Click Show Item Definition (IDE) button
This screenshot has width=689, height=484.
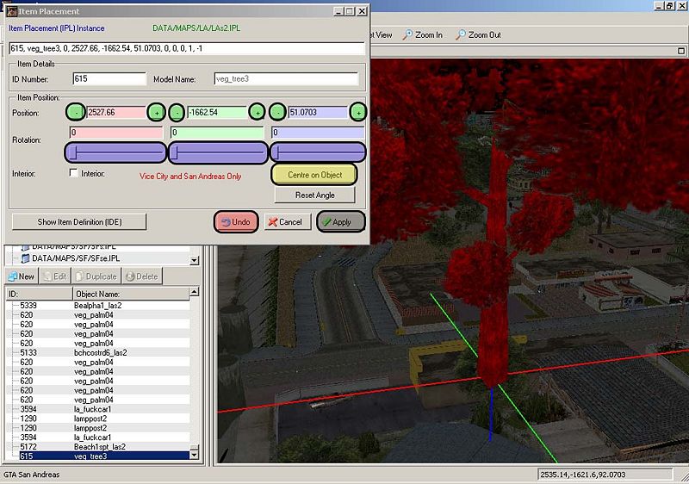79,221
